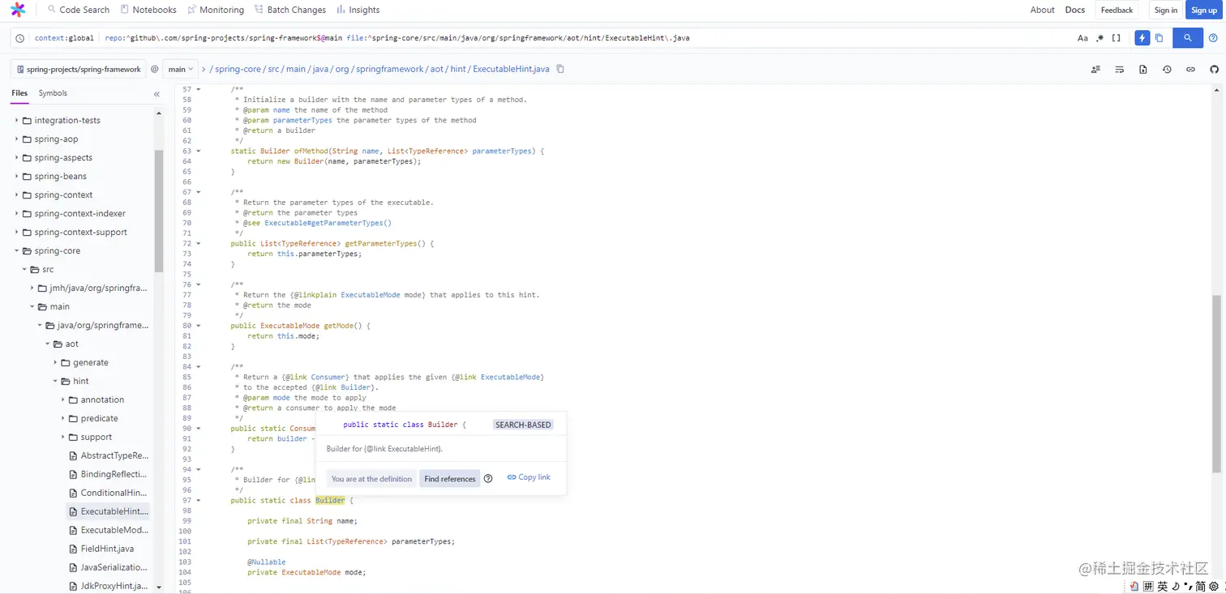Copy the search query to clipboard

pyautogui.click(x=1159, y=38)
